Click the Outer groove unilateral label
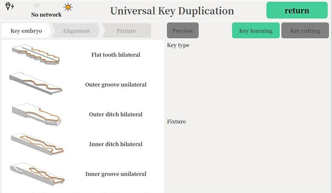 pyautogui.click(x=116, y=85)
